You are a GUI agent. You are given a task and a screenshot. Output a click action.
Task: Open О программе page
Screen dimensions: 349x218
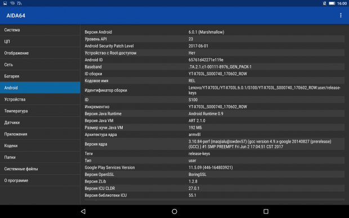pyautogui.click(x=40, y=180)
